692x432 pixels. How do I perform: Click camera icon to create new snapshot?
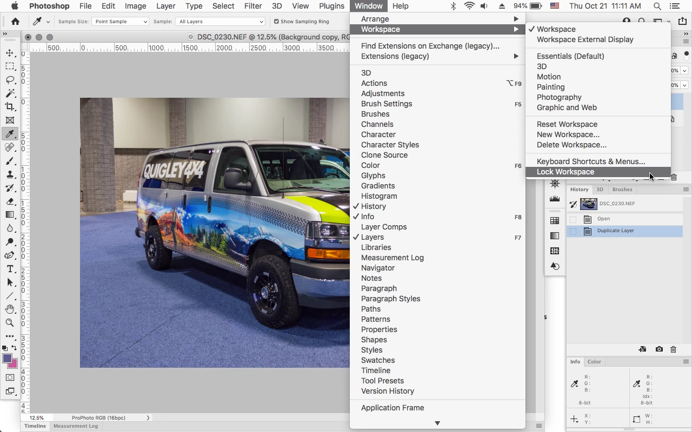(659, 349)
